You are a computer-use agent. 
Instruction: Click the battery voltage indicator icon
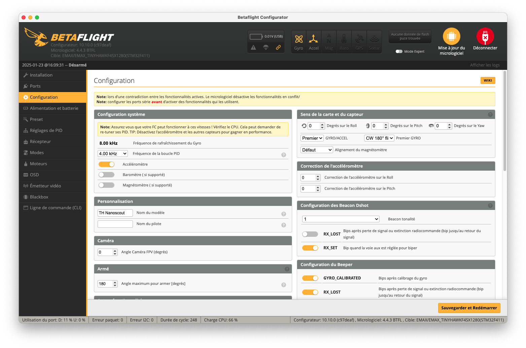[x=256, y=36]
